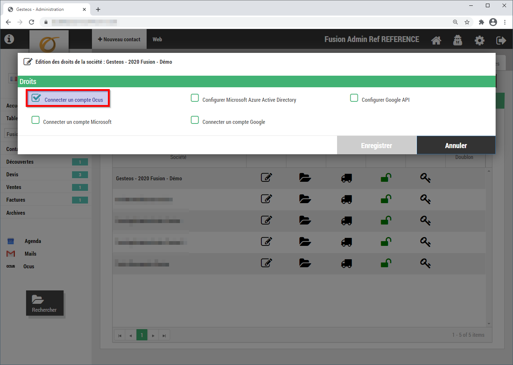Uncheck Connecter un compte Ocus checkbox

[x=36, y=98]
